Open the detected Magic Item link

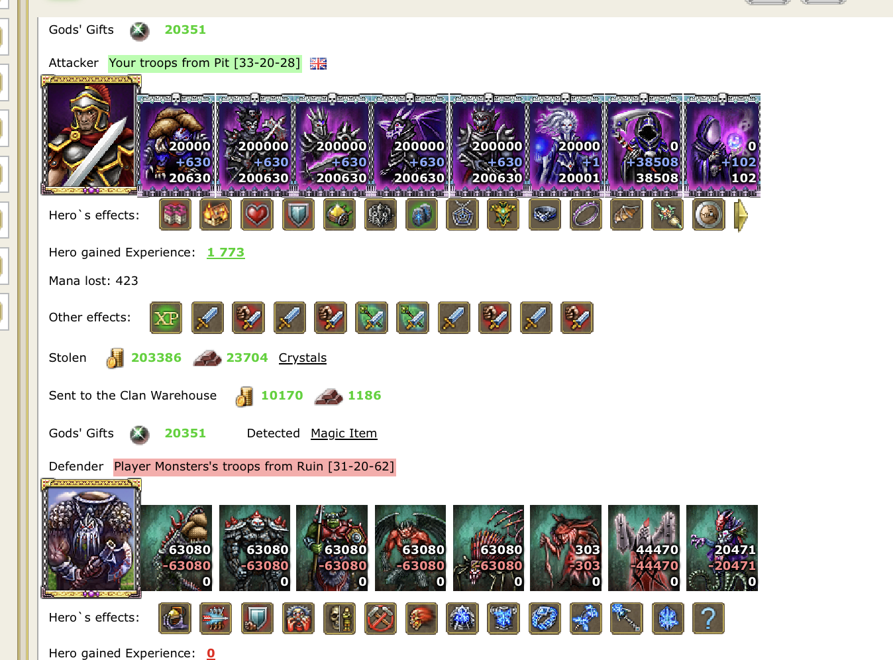pos(344,433)
